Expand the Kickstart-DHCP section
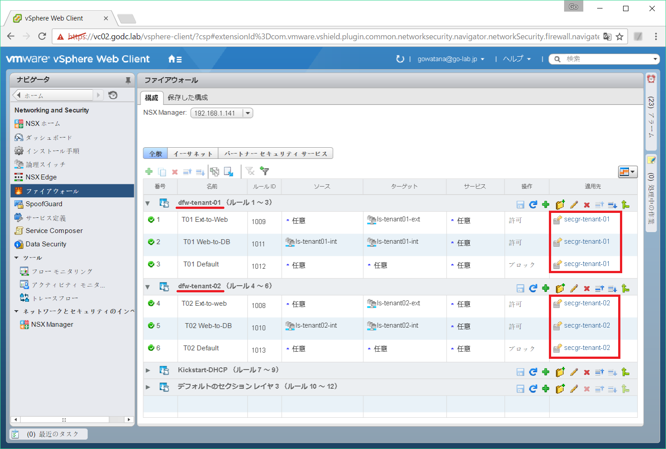The width and height of the screenshot is (666, 449). coord(148,370)
